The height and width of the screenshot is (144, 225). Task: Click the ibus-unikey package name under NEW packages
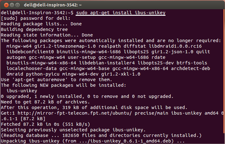click(22, 91)
